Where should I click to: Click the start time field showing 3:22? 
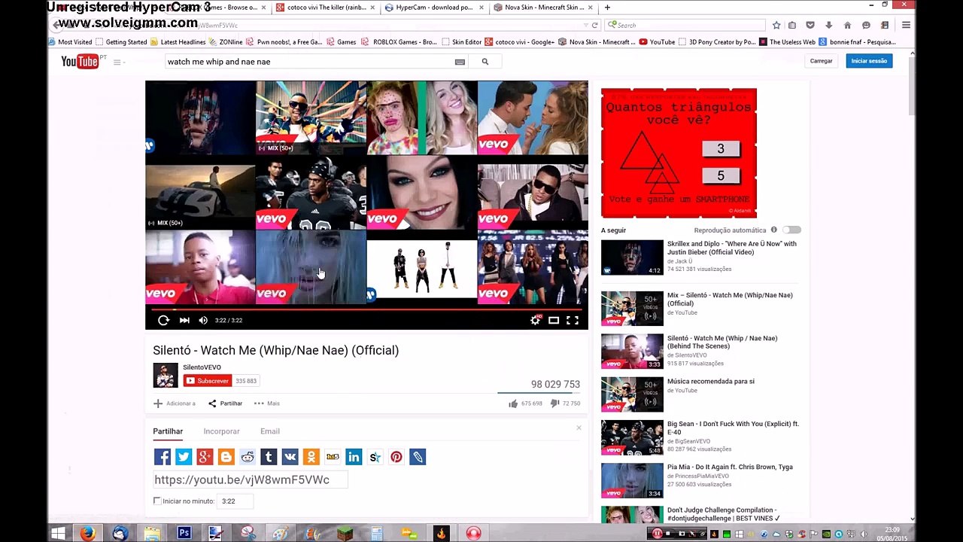(235, 501)
